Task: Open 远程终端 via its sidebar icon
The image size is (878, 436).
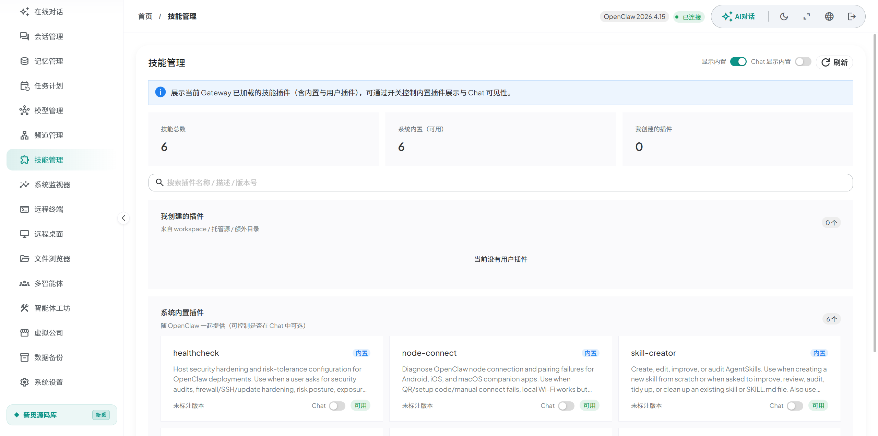Action: coord(48,209)
